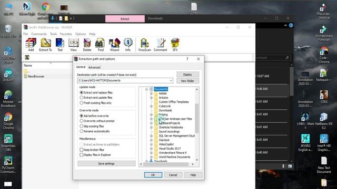The image size is (337, 189).
Task: Open the Favorites menu
Action: tap(66, 34)
